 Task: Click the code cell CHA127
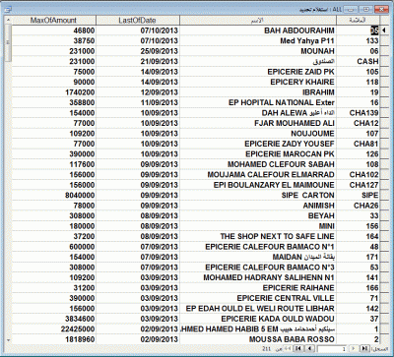click(x=358, y=185)
